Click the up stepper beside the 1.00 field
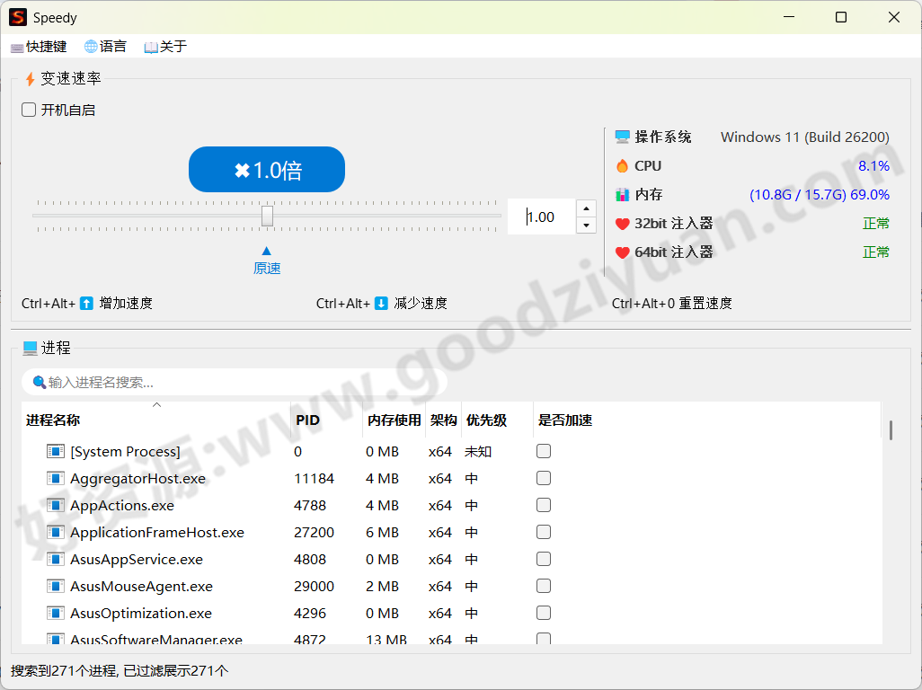The height and width of the screenshot is (690, 922). (586, 207)
